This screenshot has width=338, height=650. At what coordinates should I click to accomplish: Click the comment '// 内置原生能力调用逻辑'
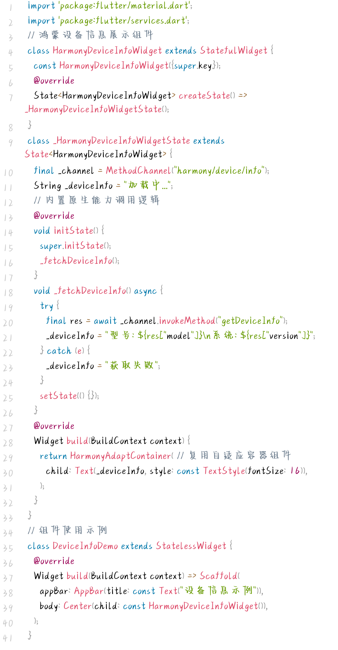click(97, 200)
